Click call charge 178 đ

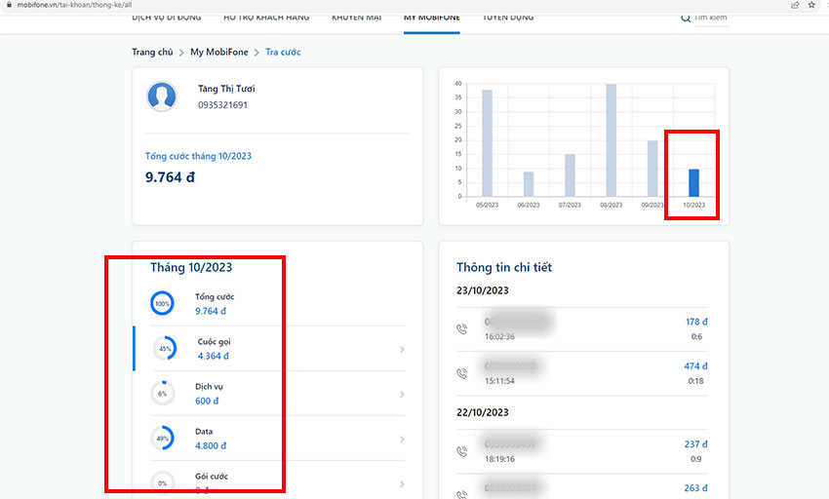pyautogui.click(x=696, y=322)
